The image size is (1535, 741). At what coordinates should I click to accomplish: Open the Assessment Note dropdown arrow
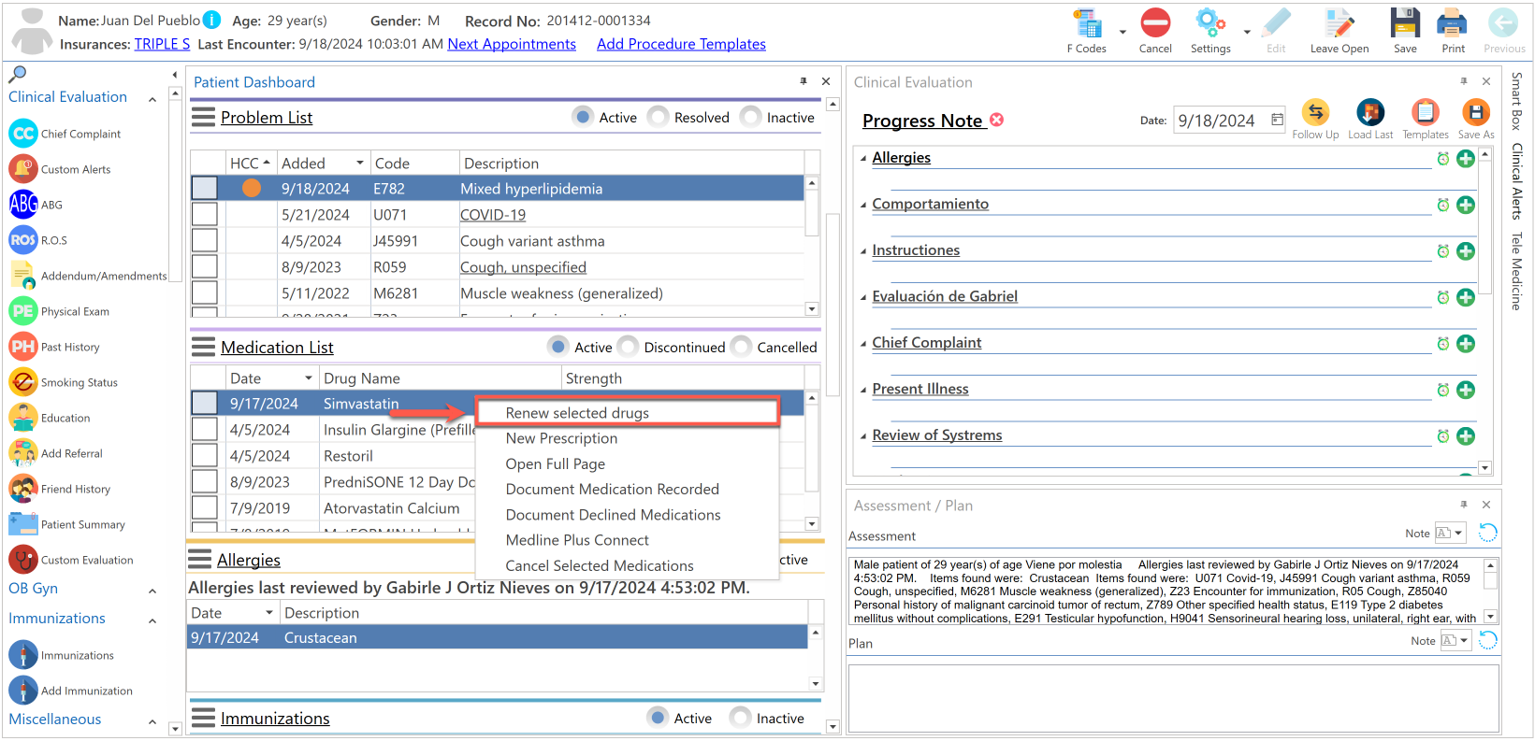click(1457, 534)
